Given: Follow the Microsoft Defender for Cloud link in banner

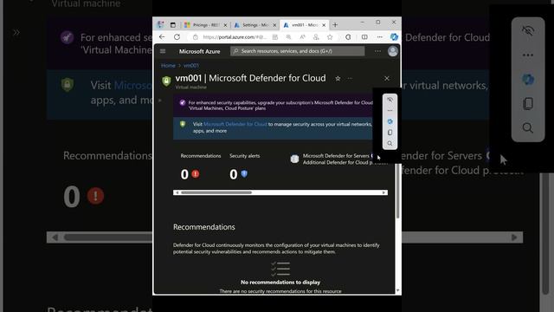Looking at the screenshot, I should [235, 124].
